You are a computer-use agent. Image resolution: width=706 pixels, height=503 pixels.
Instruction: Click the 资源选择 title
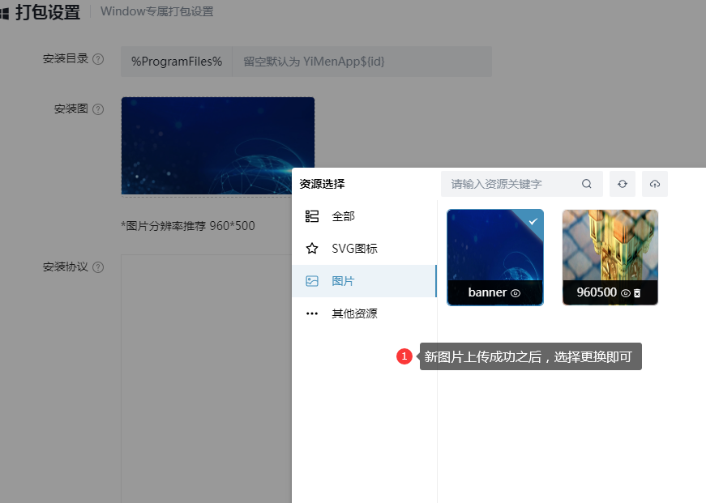(322, 184)
